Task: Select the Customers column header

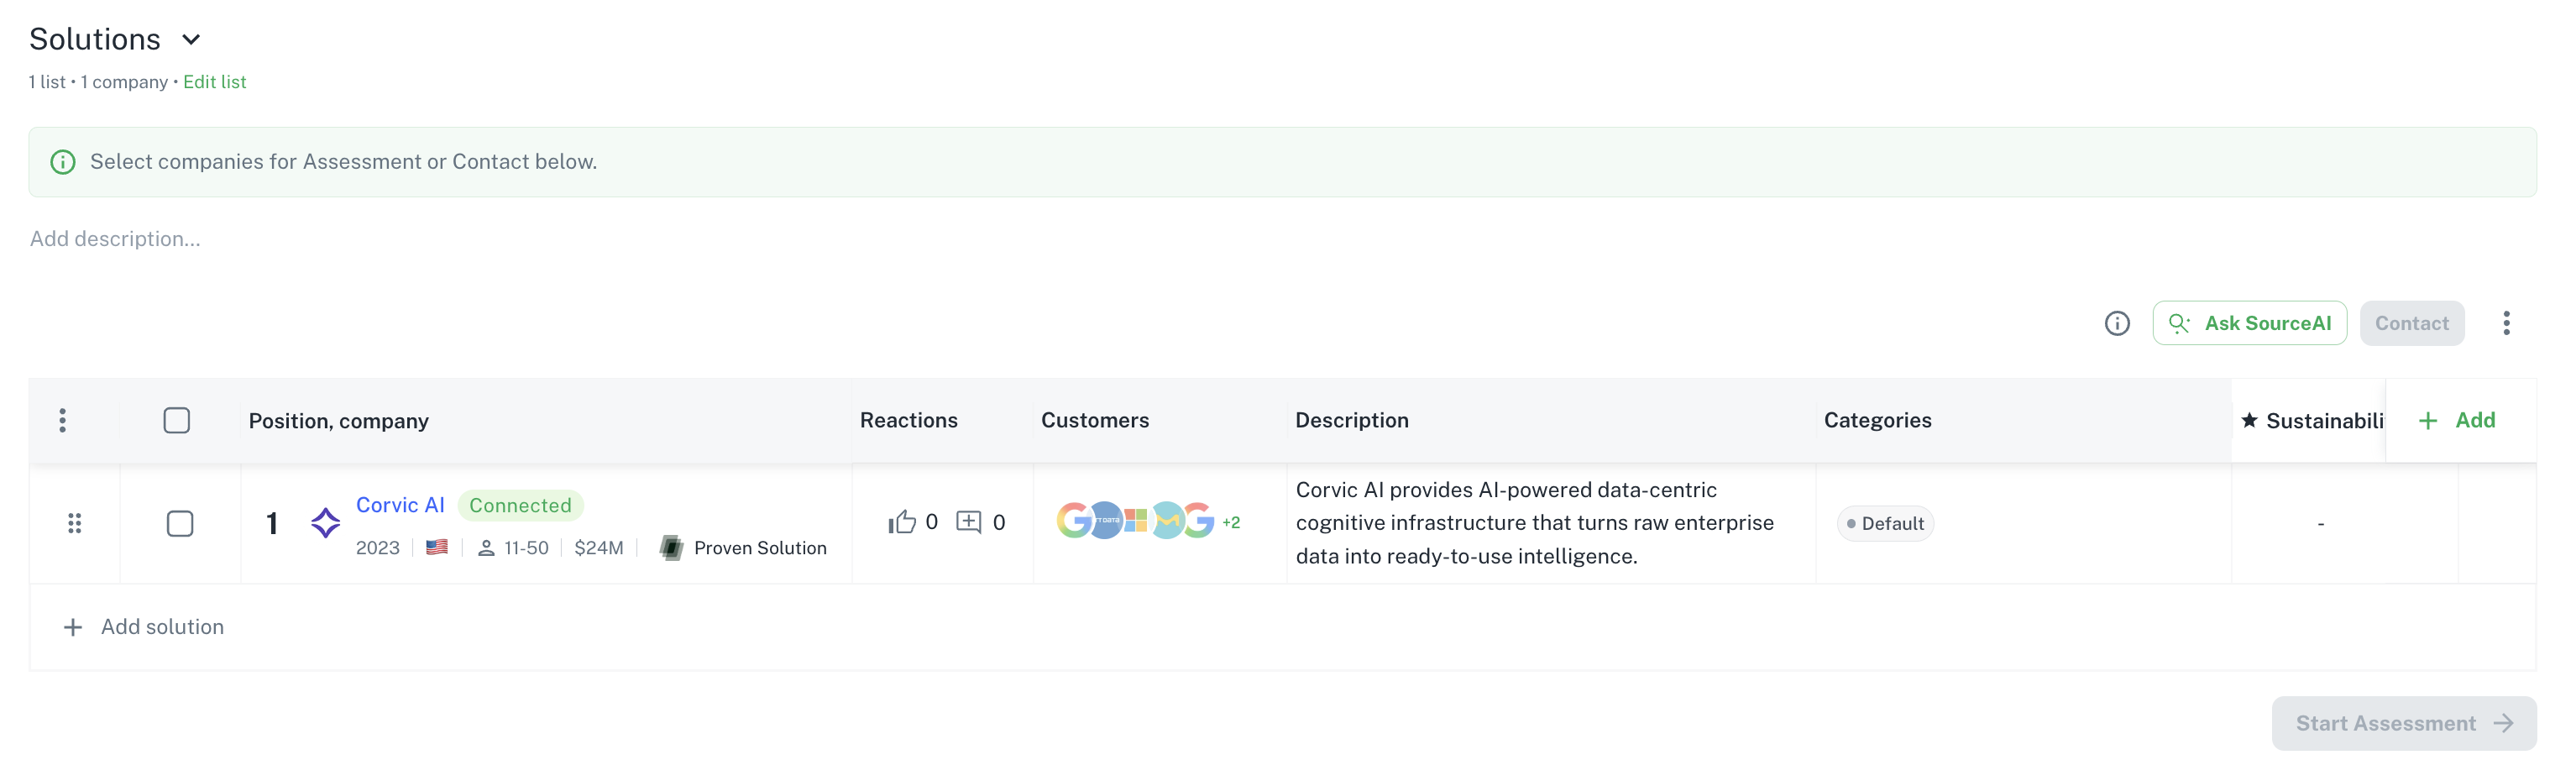Action: coord(1095,421)
